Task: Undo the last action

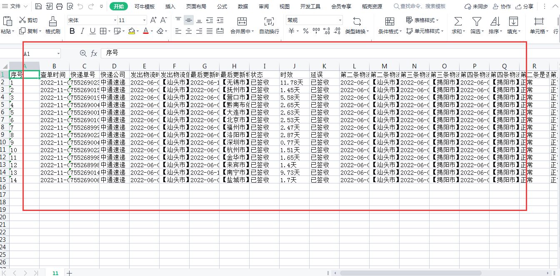Action: pos(80,6)
